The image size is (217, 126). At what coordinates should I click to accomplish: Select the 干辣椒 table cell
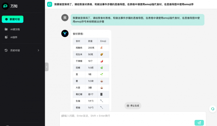(x=79, y=61)
